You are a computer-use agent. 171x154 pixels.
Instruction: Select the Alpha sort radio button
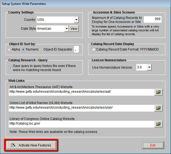9,49
